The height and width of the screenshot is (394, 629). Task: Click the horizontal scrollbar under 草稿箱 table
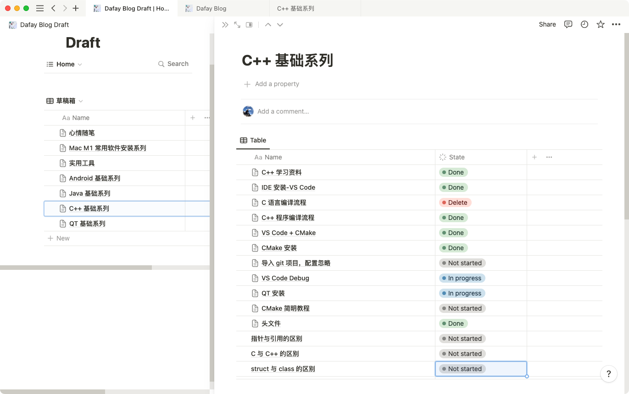76,268
